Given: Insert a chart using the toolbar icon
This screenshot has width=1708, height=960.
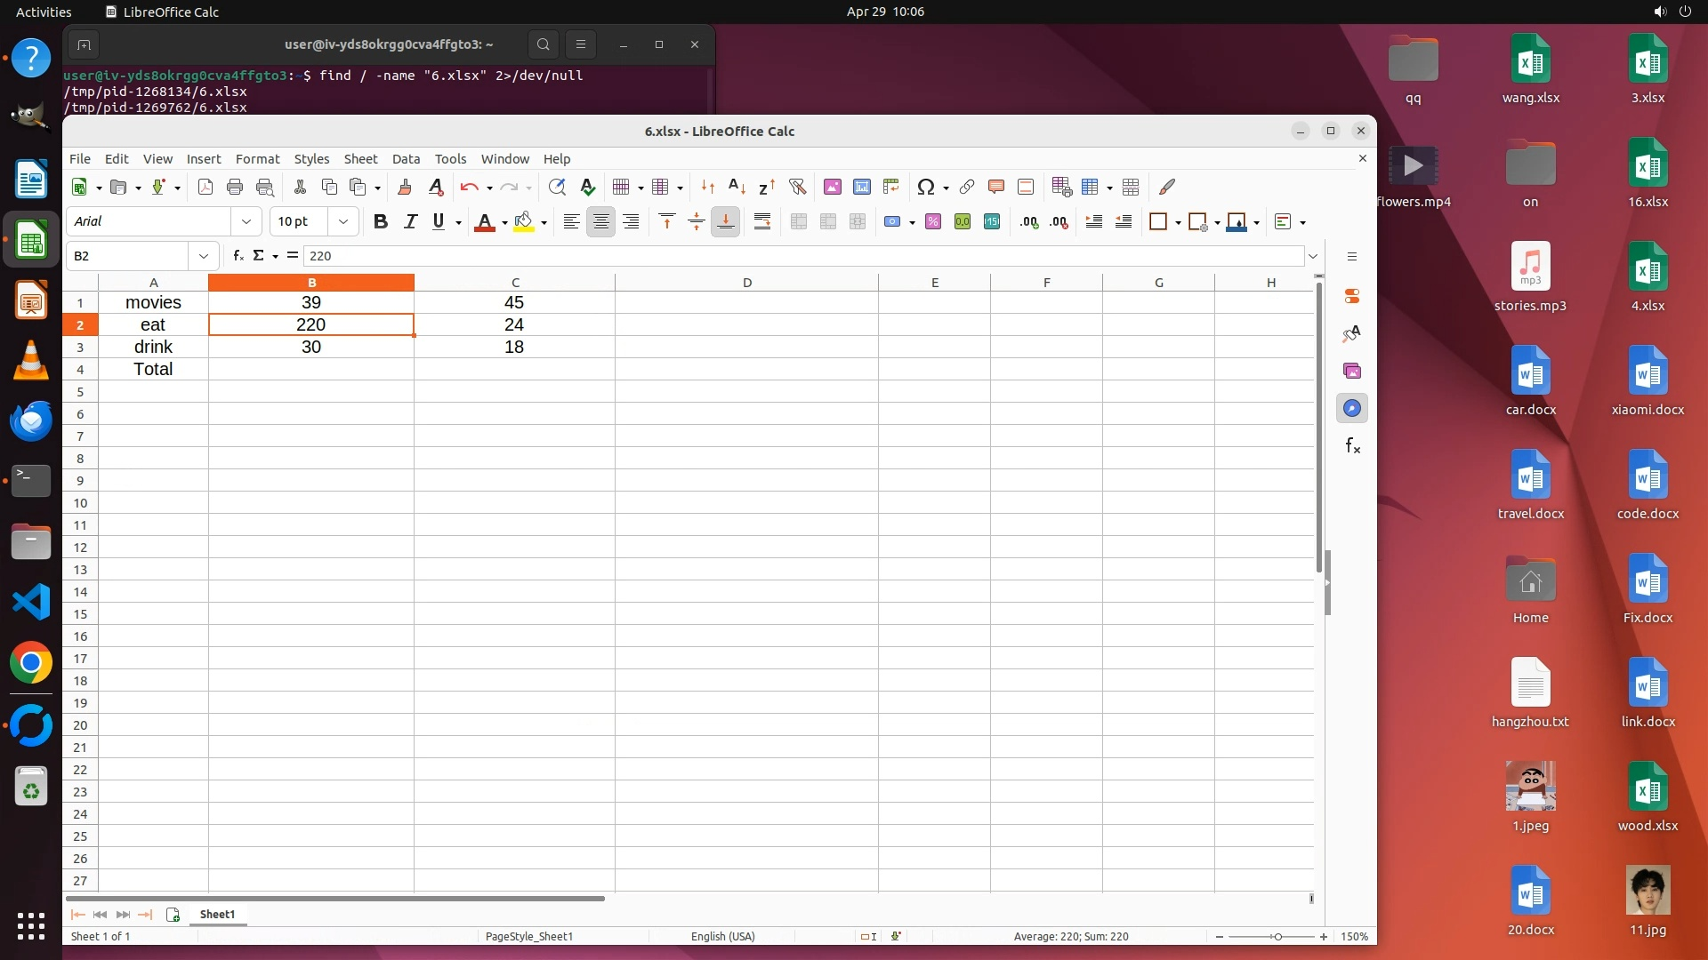Looking at the screenshot, I should coord(861,187).
